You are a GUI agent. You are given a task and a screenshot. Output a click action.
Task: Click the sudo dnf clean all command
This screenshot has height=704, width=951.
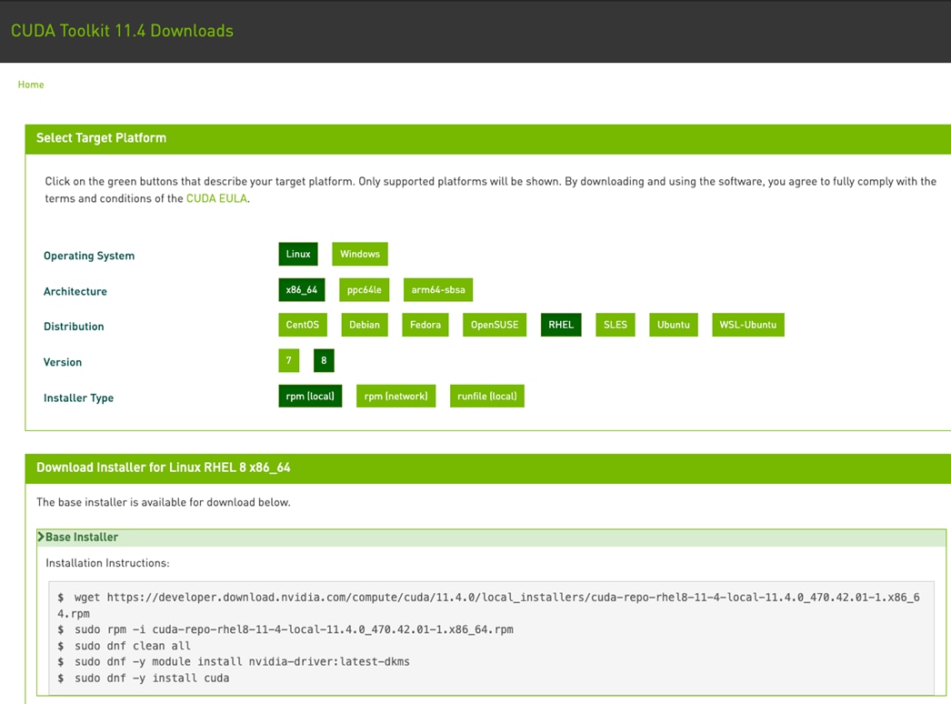pos(124,646)
